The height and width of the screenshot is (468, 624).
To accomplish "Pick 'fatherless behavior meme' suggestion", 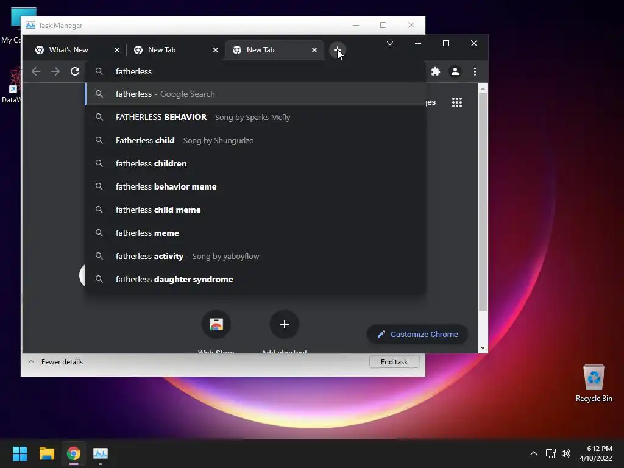I will (255, 186).
